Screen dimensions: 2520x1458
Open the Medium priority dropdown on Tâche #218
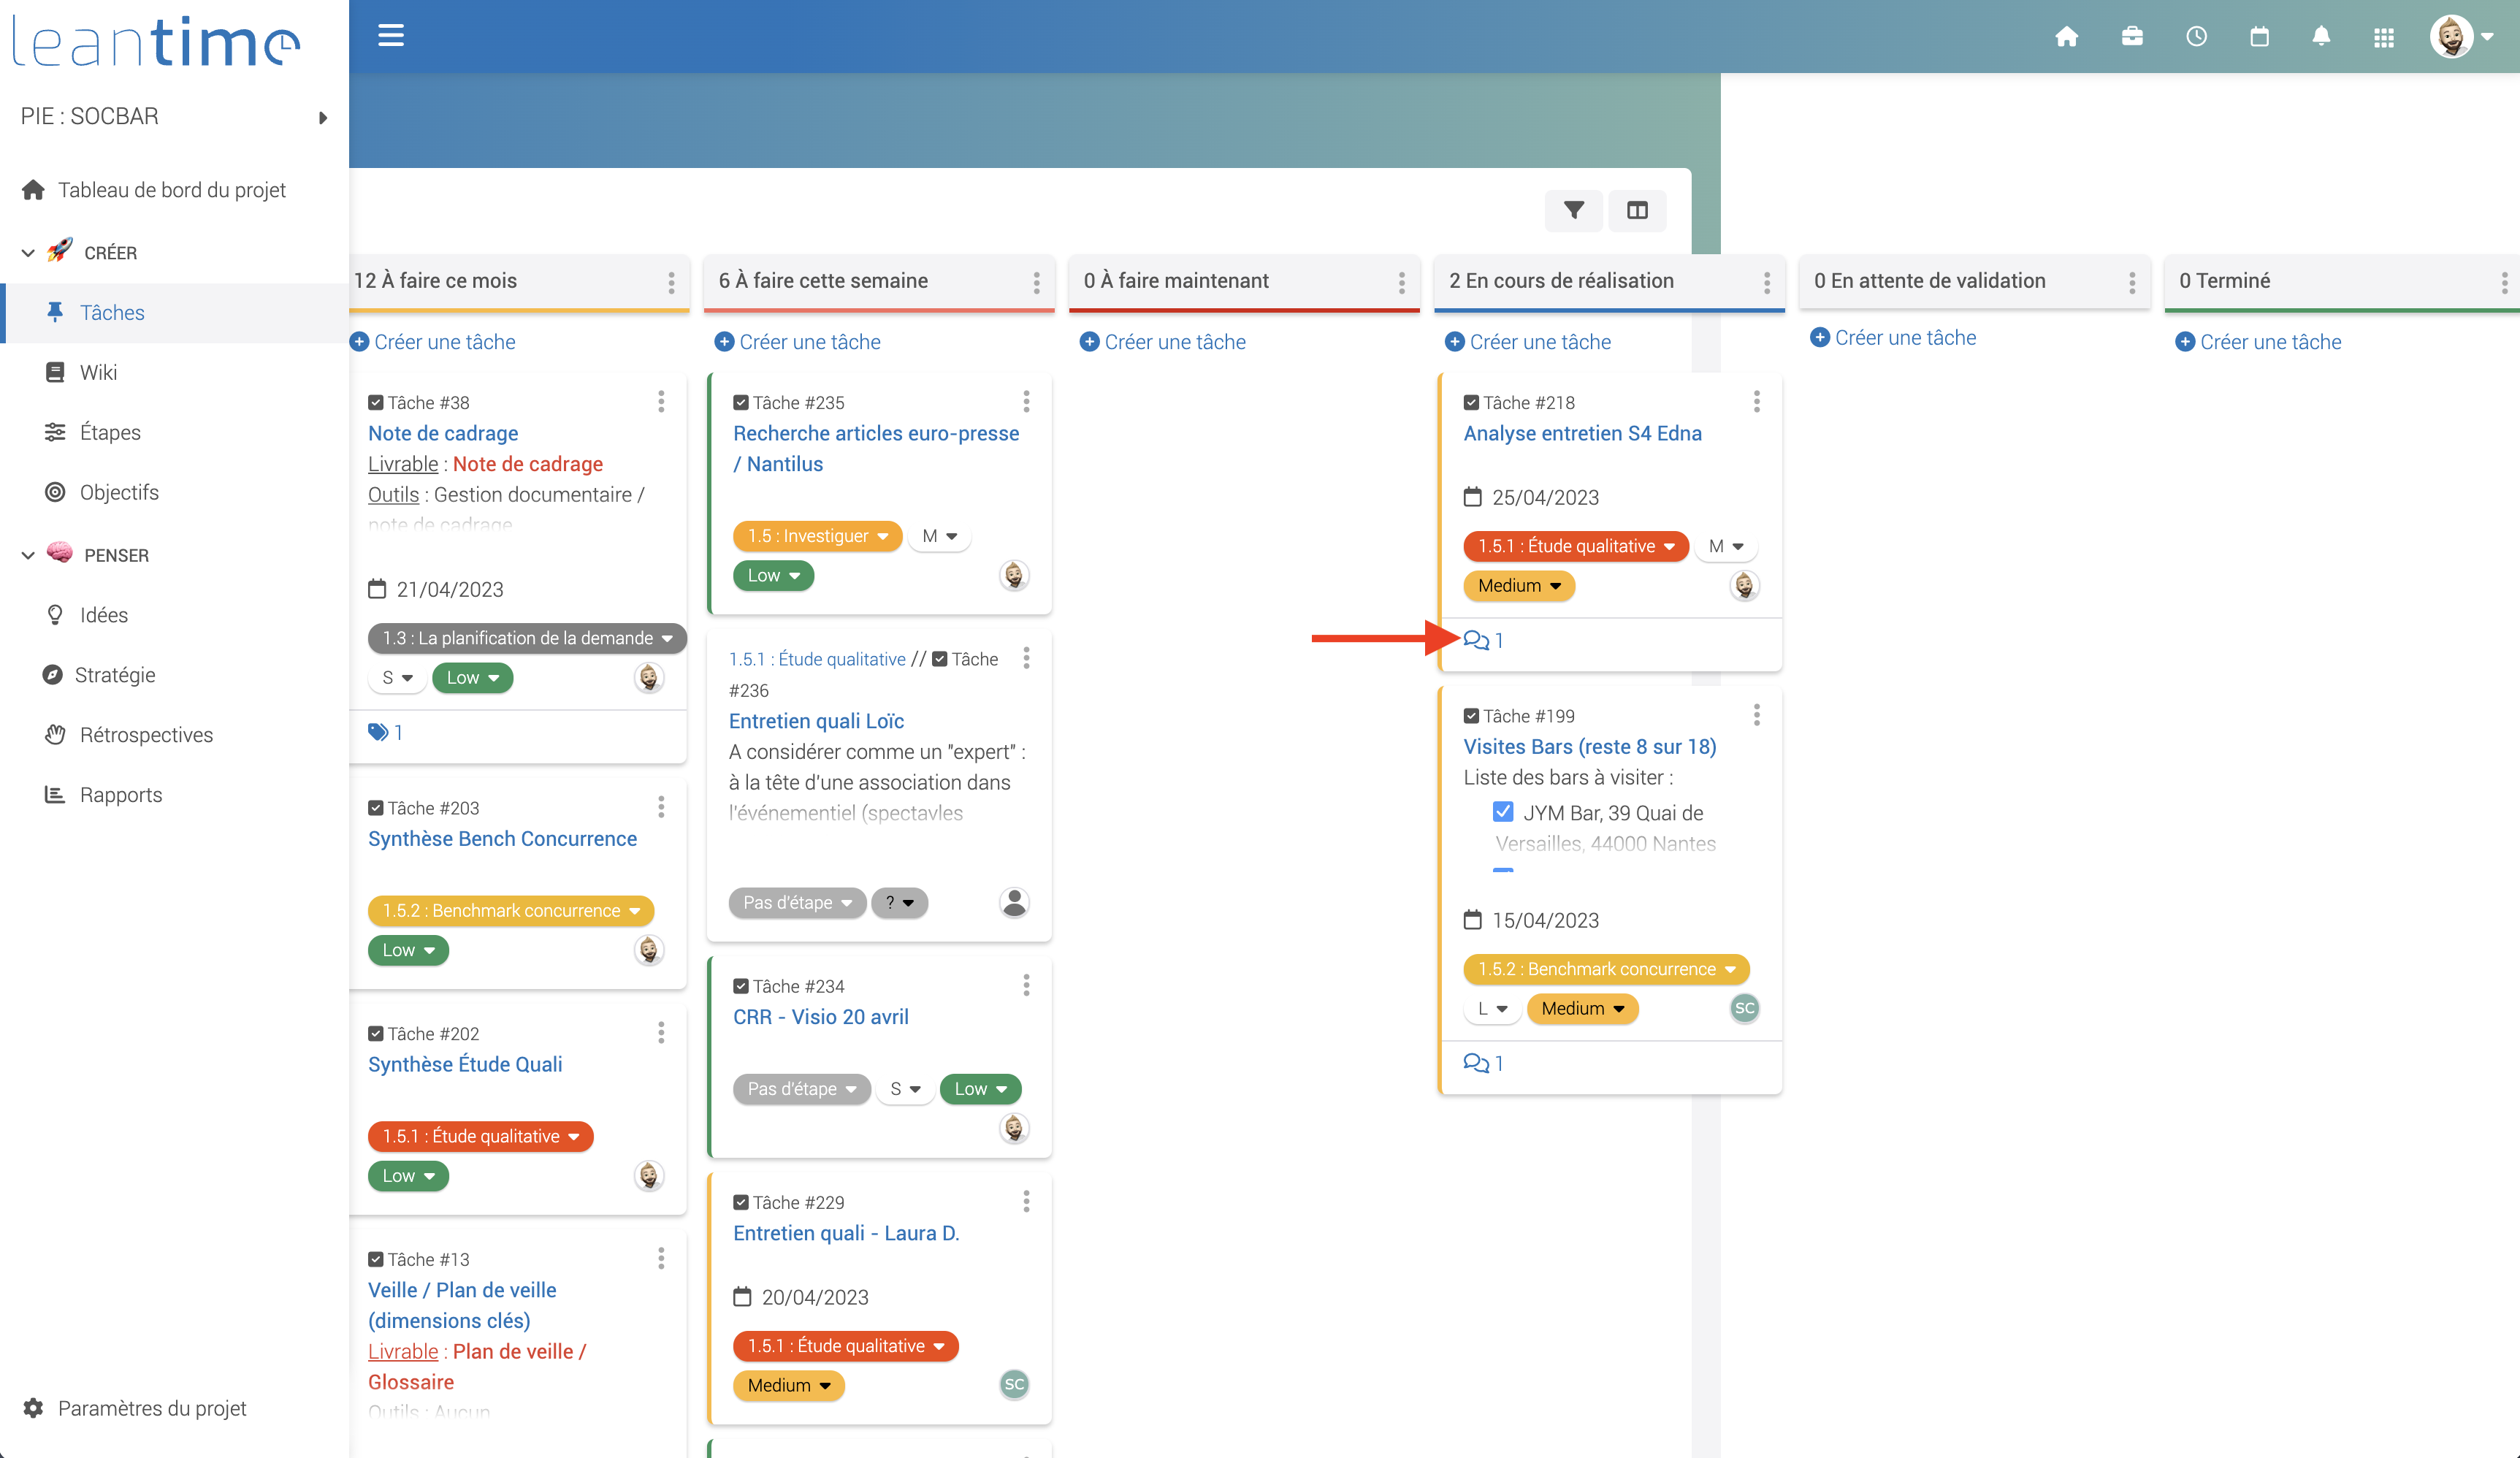[1519, 586]
